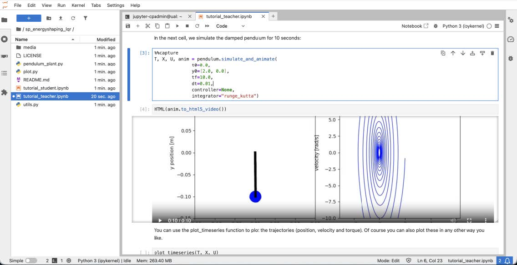This screenshot has width=517, height=265.
Task: Click the new launcher plus button
Action: 28,18
